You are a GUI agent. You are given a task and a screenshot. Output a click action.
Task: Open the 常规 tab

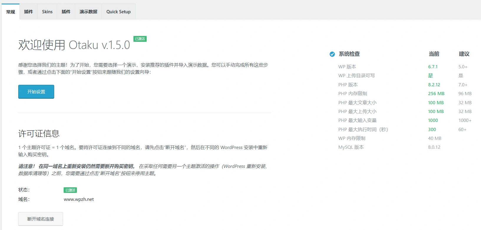11,12
